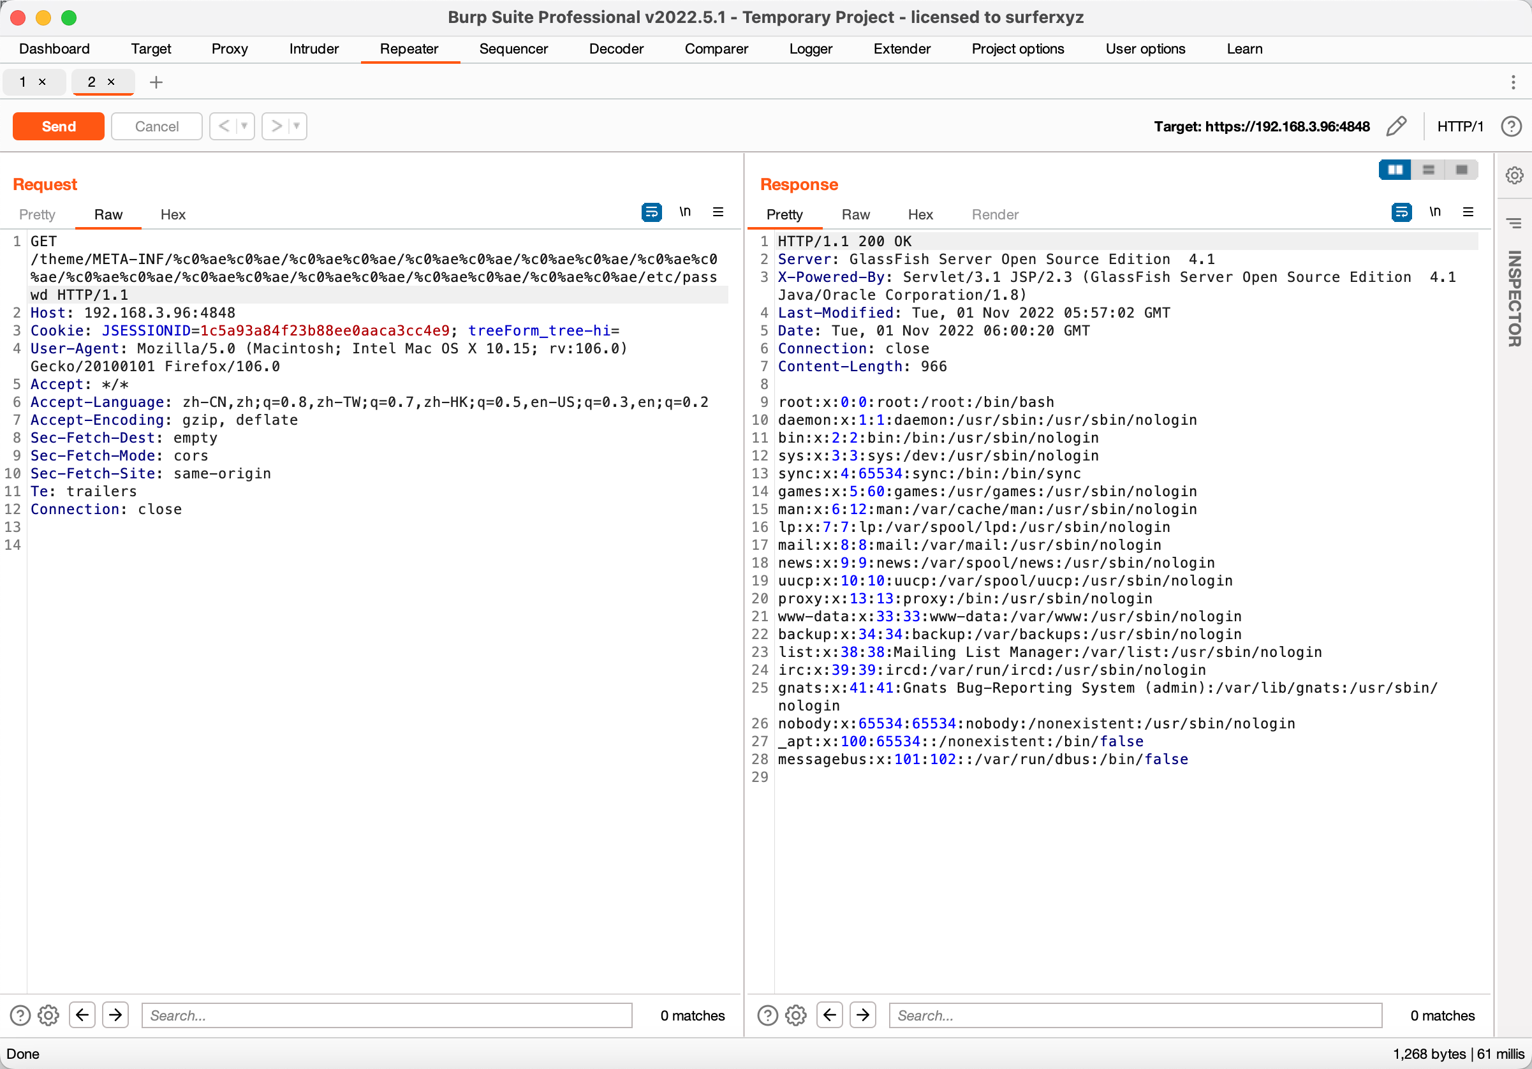Switch to the Intruder tab
The height and width of the screenshot is (1069, 1532).
(314, 48)
